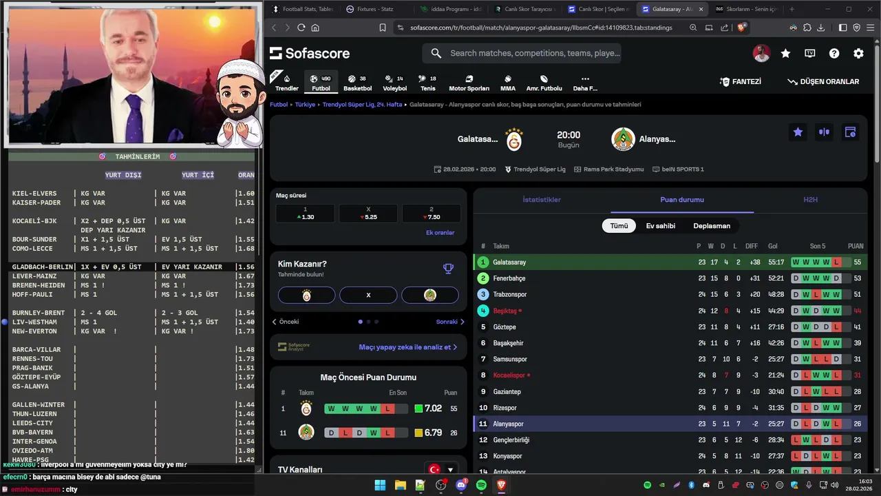Select Tenis sport icon
Screen dimensions: 881x496
(428, 82)
